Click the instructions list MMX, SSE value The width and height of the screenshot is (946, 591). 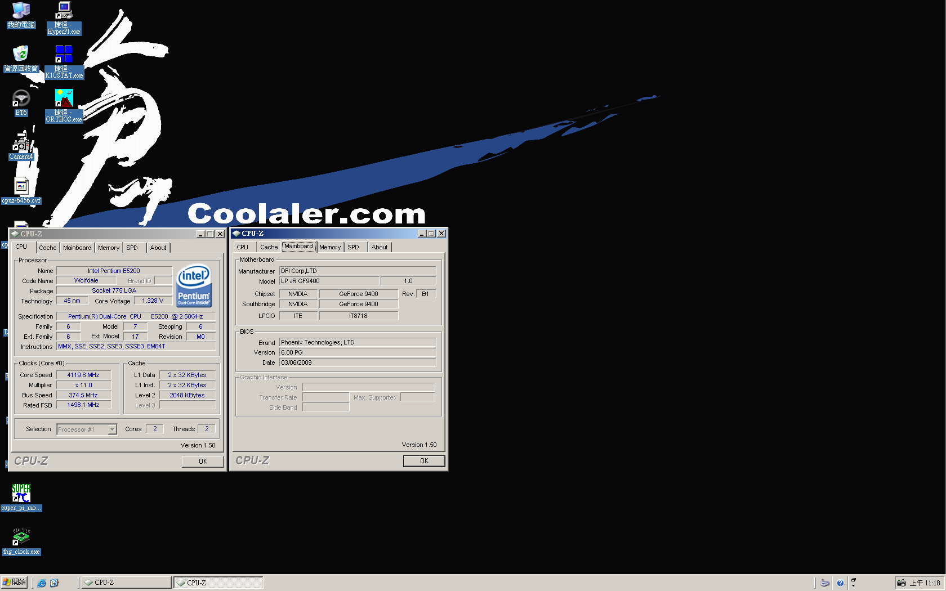136,346
